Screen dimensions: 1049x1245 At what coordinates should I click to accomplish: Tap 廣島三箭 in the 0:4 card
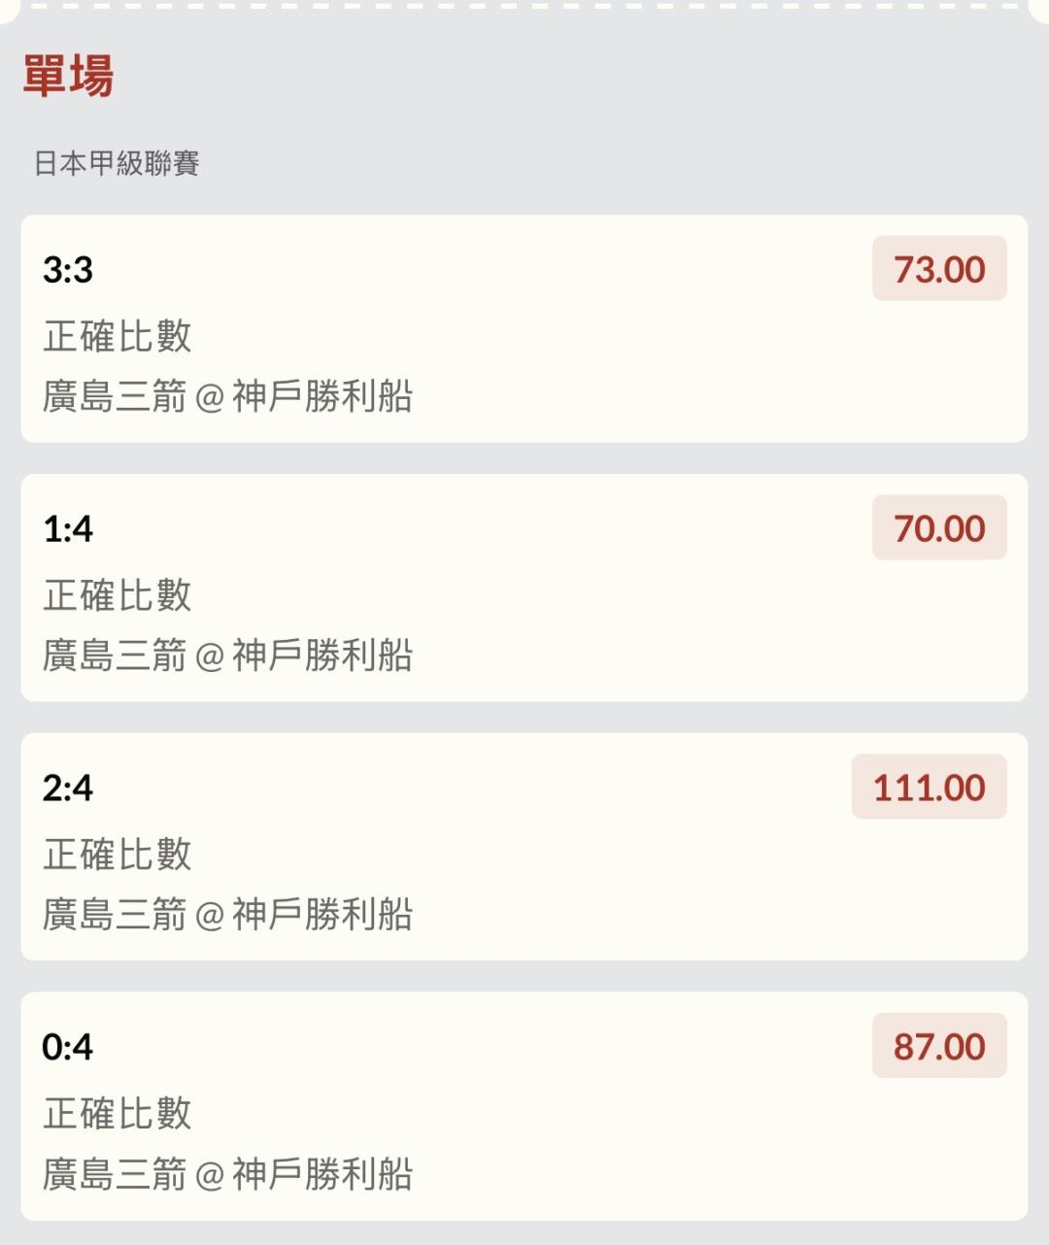(x=115, y=1174)
